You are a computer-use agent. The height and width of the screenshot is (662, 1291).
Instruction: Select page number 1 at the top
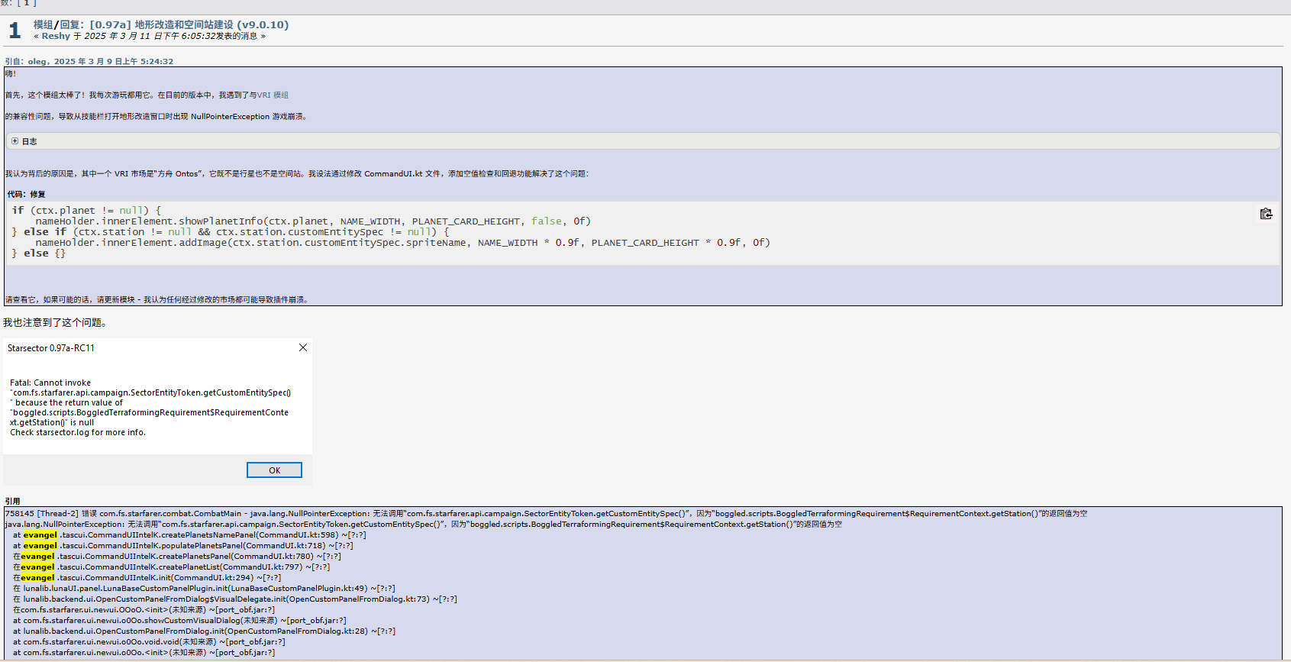tap(25, 3)
